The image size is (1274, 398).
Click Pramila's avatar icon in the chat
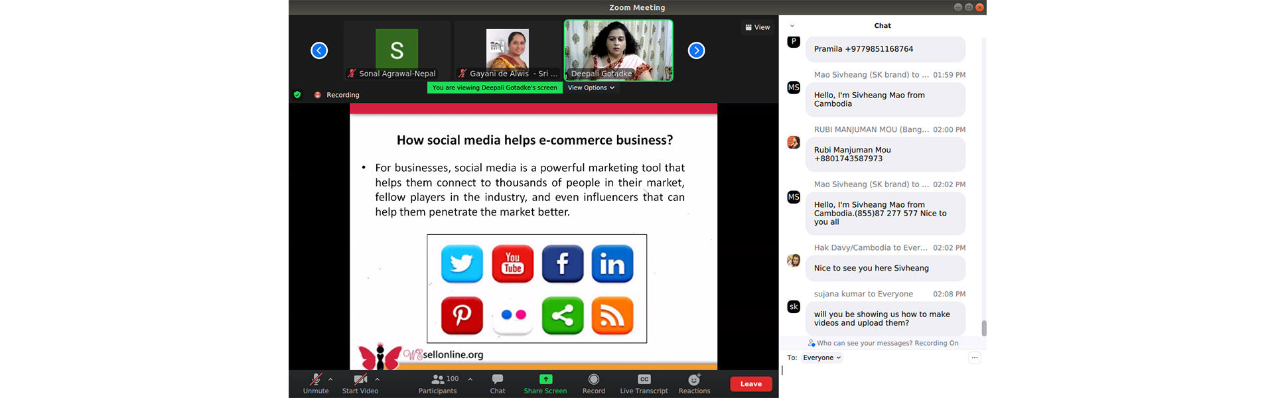(x=794, y=42)
